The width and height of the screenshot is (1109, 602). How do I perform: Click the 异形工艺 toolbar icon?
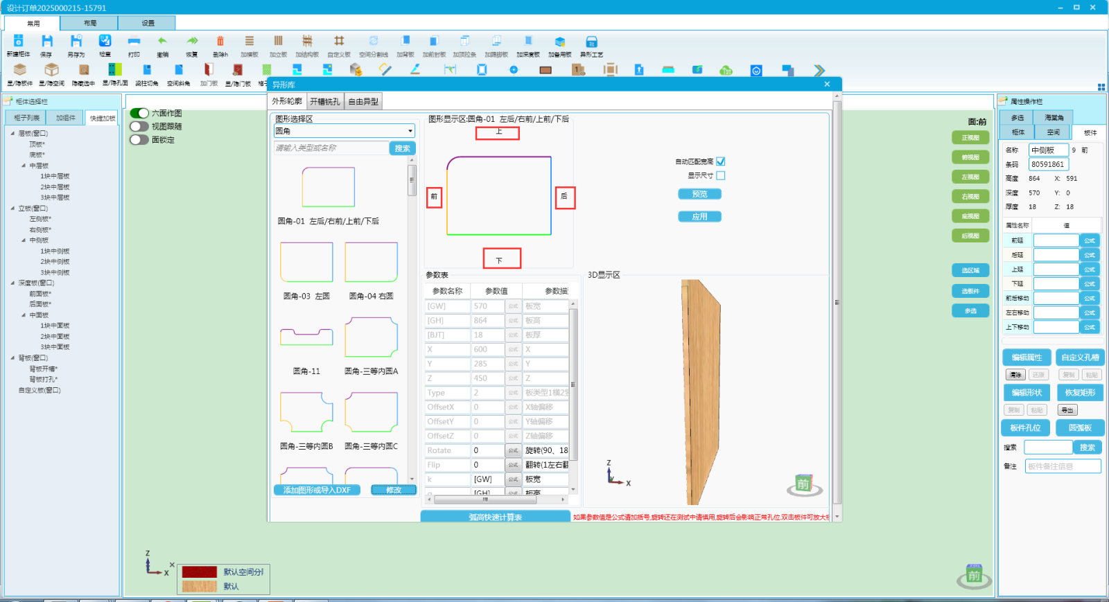coord(591,42)
